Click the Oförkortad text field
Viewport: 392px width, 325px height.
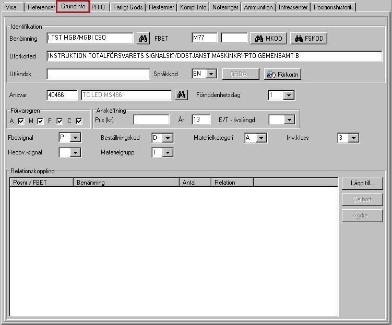click(x=215, y=56)
